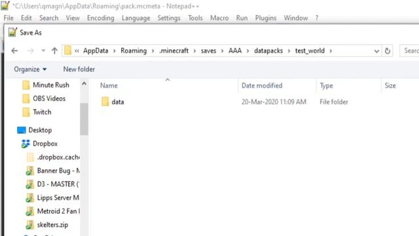
Task: Expand the address bar history dropdown
Action: coord(376,51)
